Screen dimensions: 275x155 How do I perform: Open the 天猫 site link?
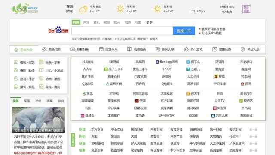click(141, 101)
